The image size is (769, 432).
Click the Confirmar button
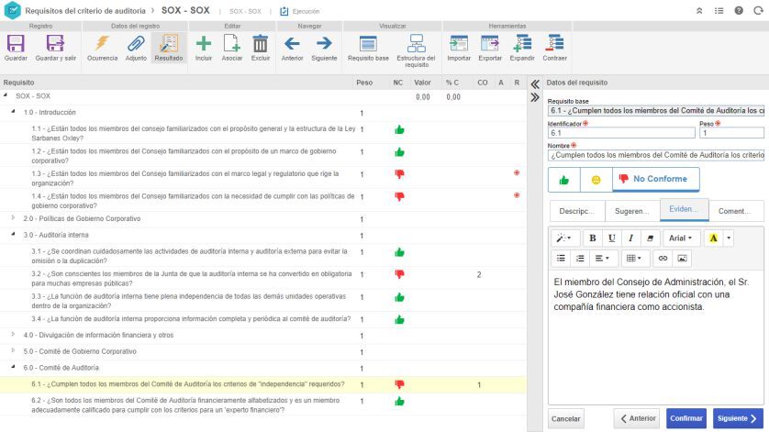coord(685,418)
